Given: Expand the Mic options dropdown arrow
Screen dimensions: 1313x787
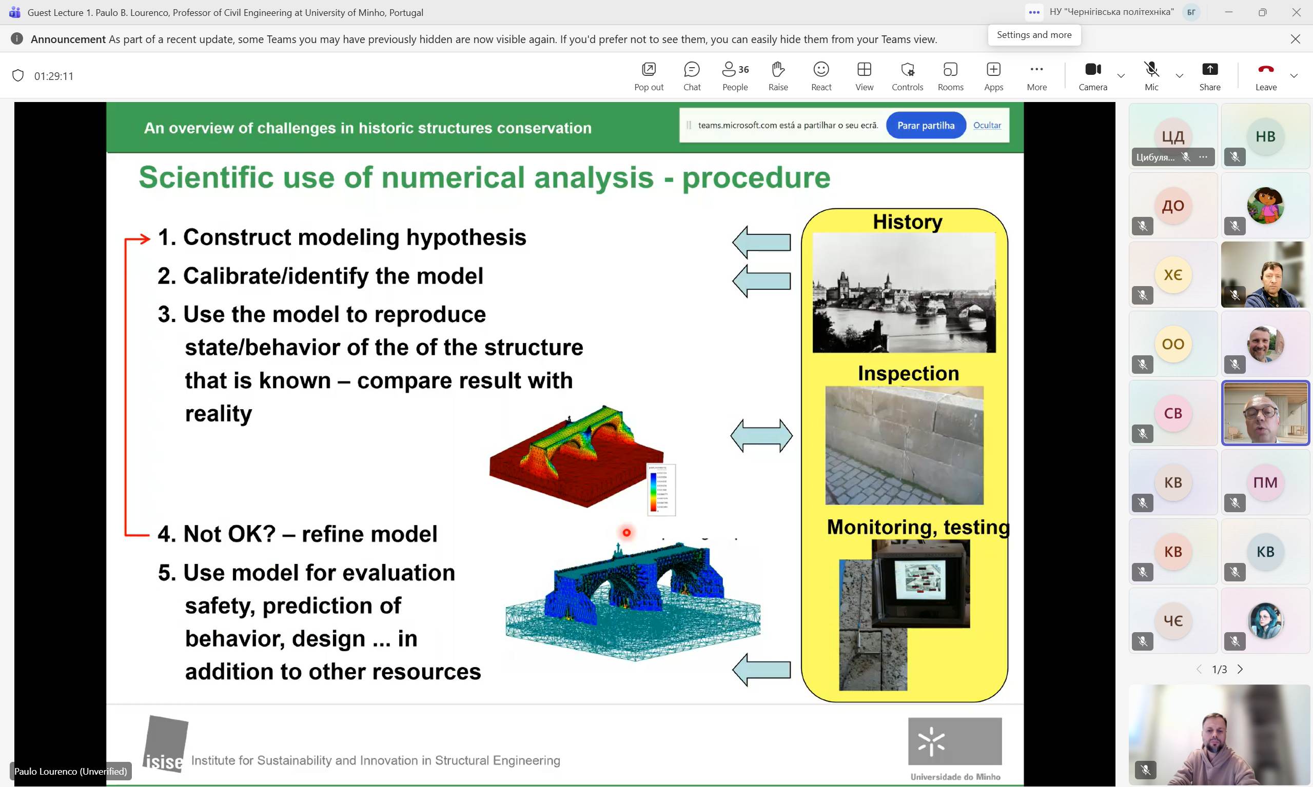Looking at the screenshot, I should click(x=1179, y=76).
